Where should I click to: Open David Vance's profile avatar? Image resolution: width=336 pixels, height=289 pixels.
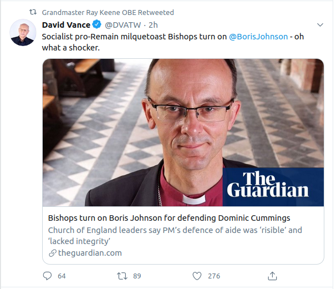23,33
